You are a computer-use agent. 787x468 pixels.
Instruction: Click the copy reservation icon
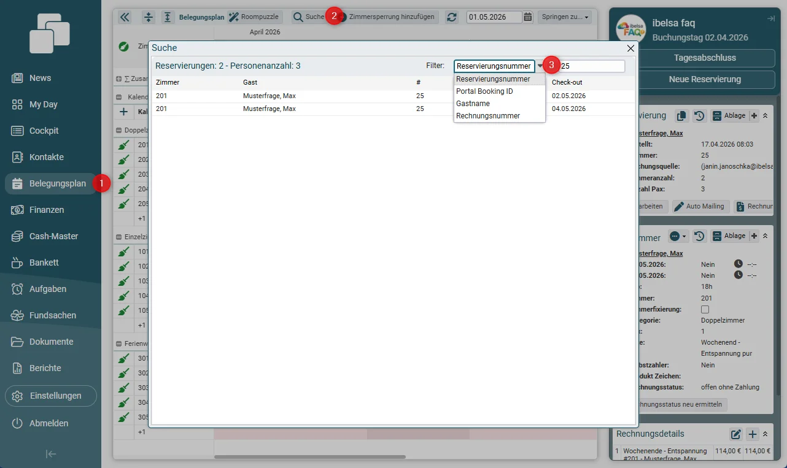click(681, 115)
